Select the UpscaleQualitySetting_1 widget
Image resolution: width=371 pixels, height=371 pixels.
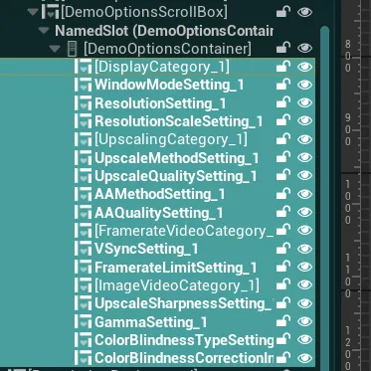coord(175,176)
